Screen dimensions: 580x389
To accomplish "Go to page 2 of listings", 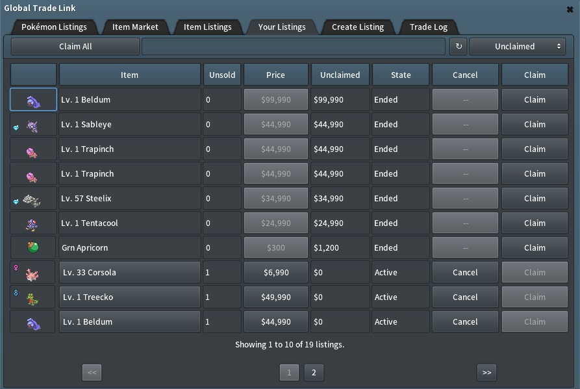I will coord(314,372).
